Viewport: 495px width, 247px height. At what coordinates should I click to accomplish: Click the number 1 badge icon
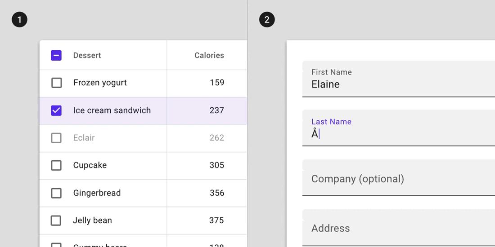(x=19, y=20)
